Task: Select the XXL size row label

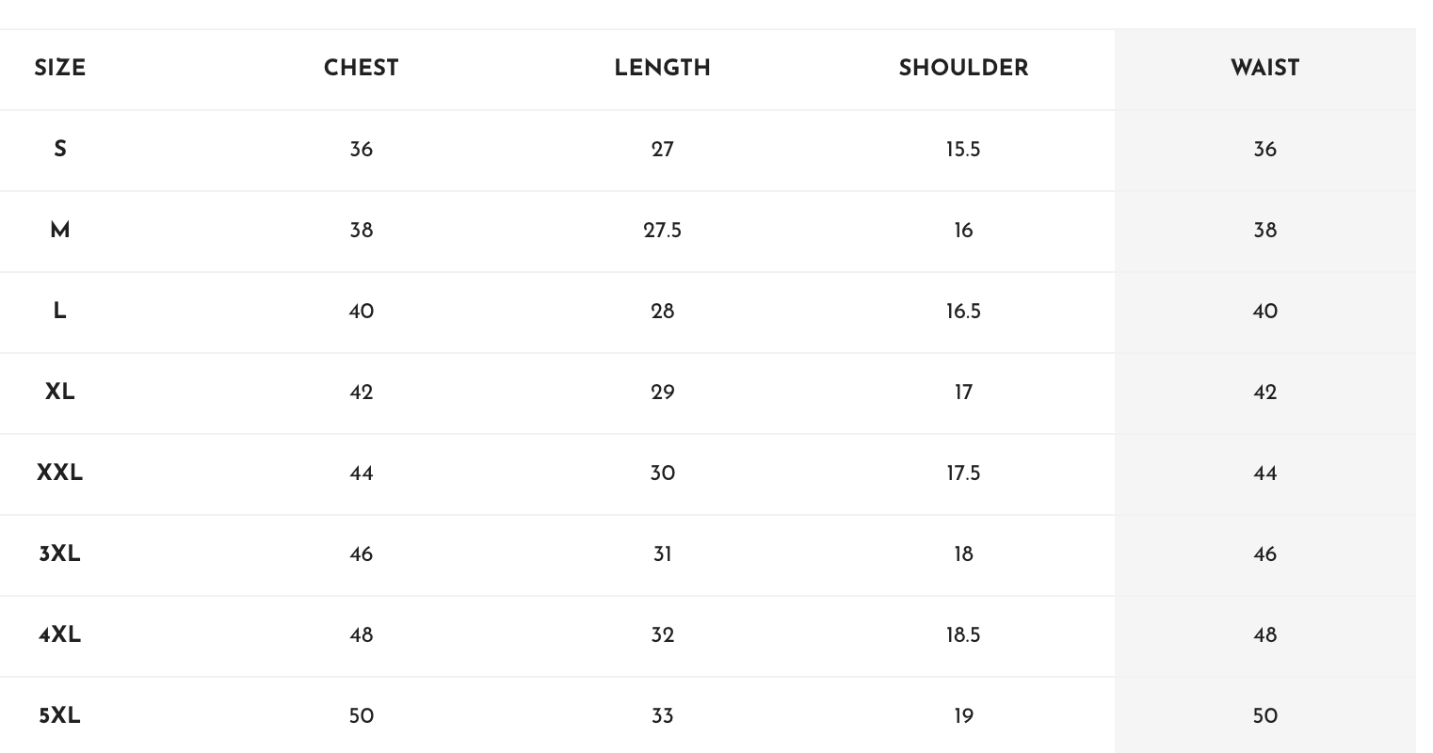Action: (x=59, y=473)
